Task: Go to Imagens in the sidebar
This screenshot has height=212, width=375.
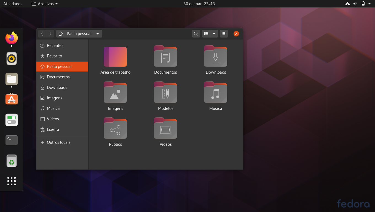Action: 62,98
